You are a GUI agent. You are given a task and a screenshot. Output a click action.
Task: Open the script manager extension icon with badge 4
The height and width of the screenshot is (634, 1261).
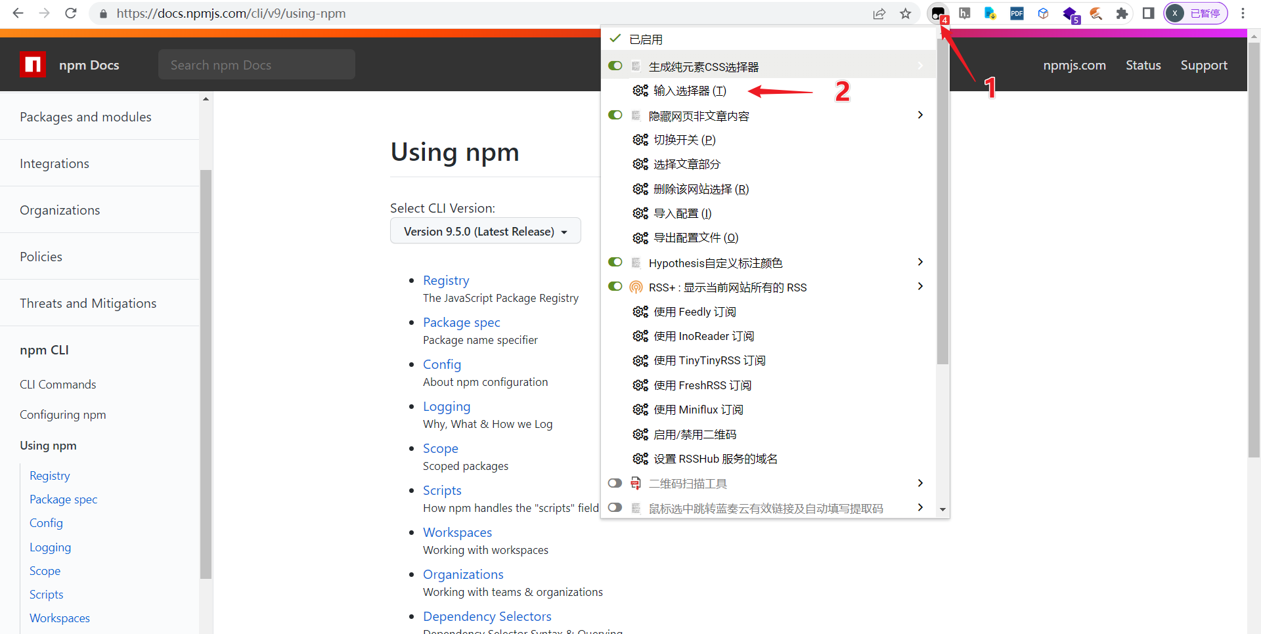[x=939, y=14]
